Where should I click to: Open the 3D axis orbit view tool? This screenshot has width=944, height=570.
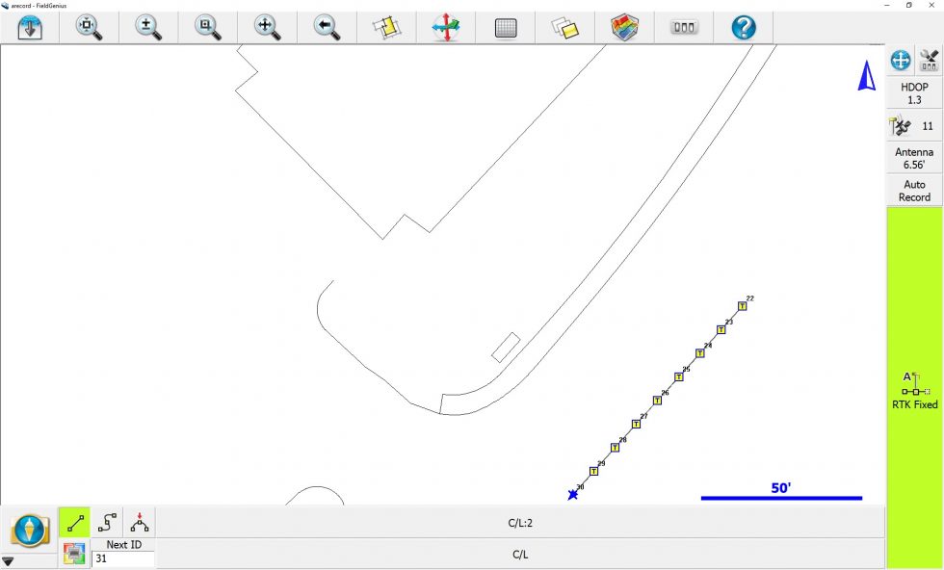pos(445,28)
